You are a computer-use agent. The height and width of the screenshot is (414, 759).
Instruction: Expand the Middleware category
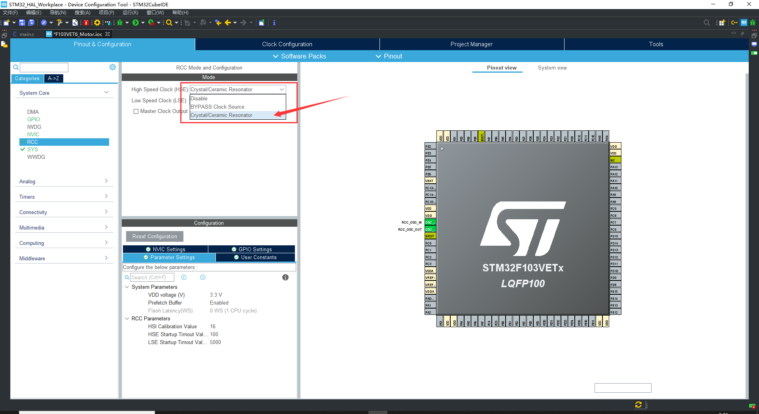point(64,258)
